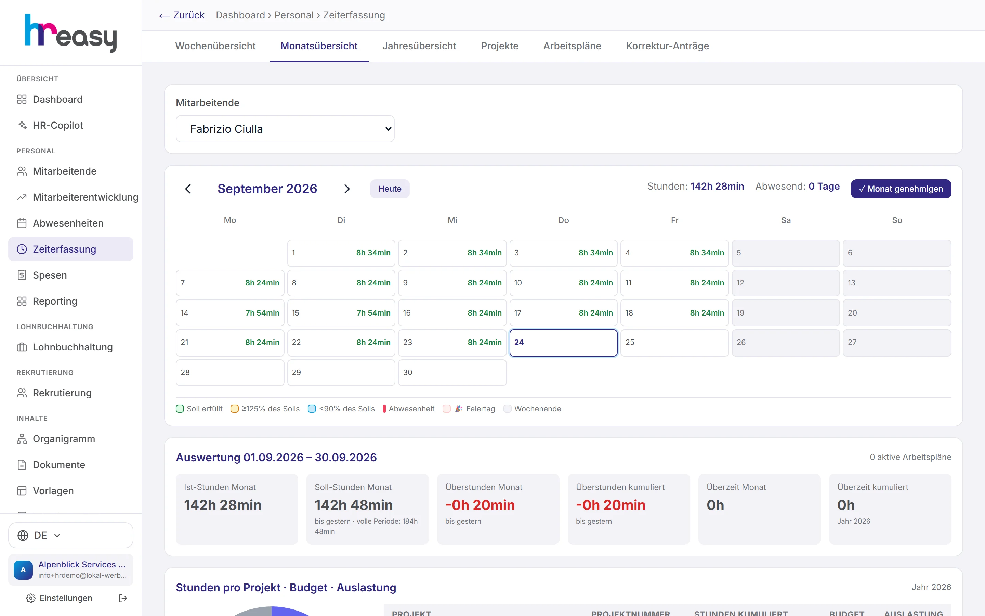
Task: Click Personal in the breadcrumb
Action: pos(294,15)
